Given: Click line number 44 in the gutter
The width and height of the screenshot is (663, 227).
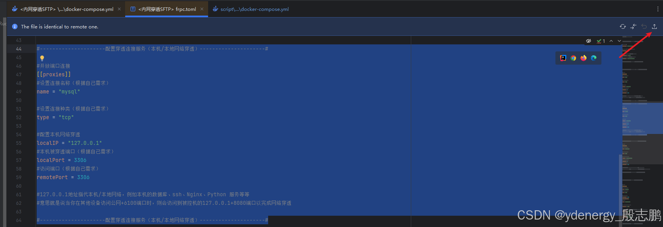Looking at the screenshot, I should 19,49.
